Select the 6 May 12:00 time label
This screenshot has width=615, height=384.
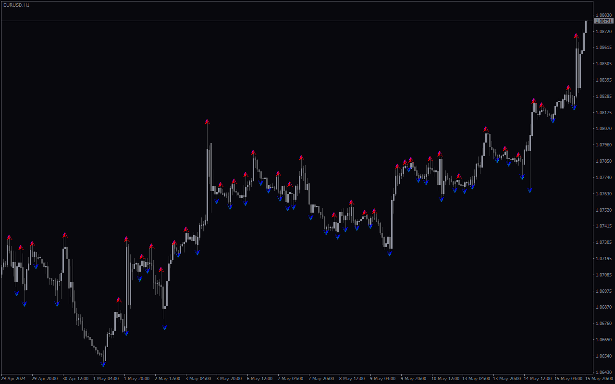pyautogui.click(x=259, y=379)
